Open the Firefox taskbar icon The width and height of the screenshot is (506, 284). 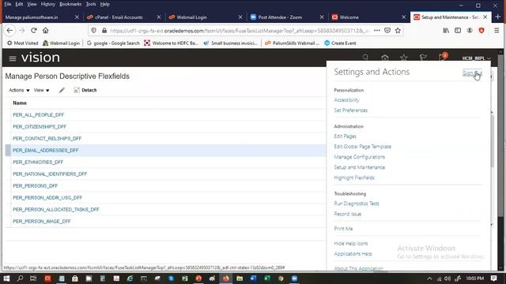(x=225, y=278)
